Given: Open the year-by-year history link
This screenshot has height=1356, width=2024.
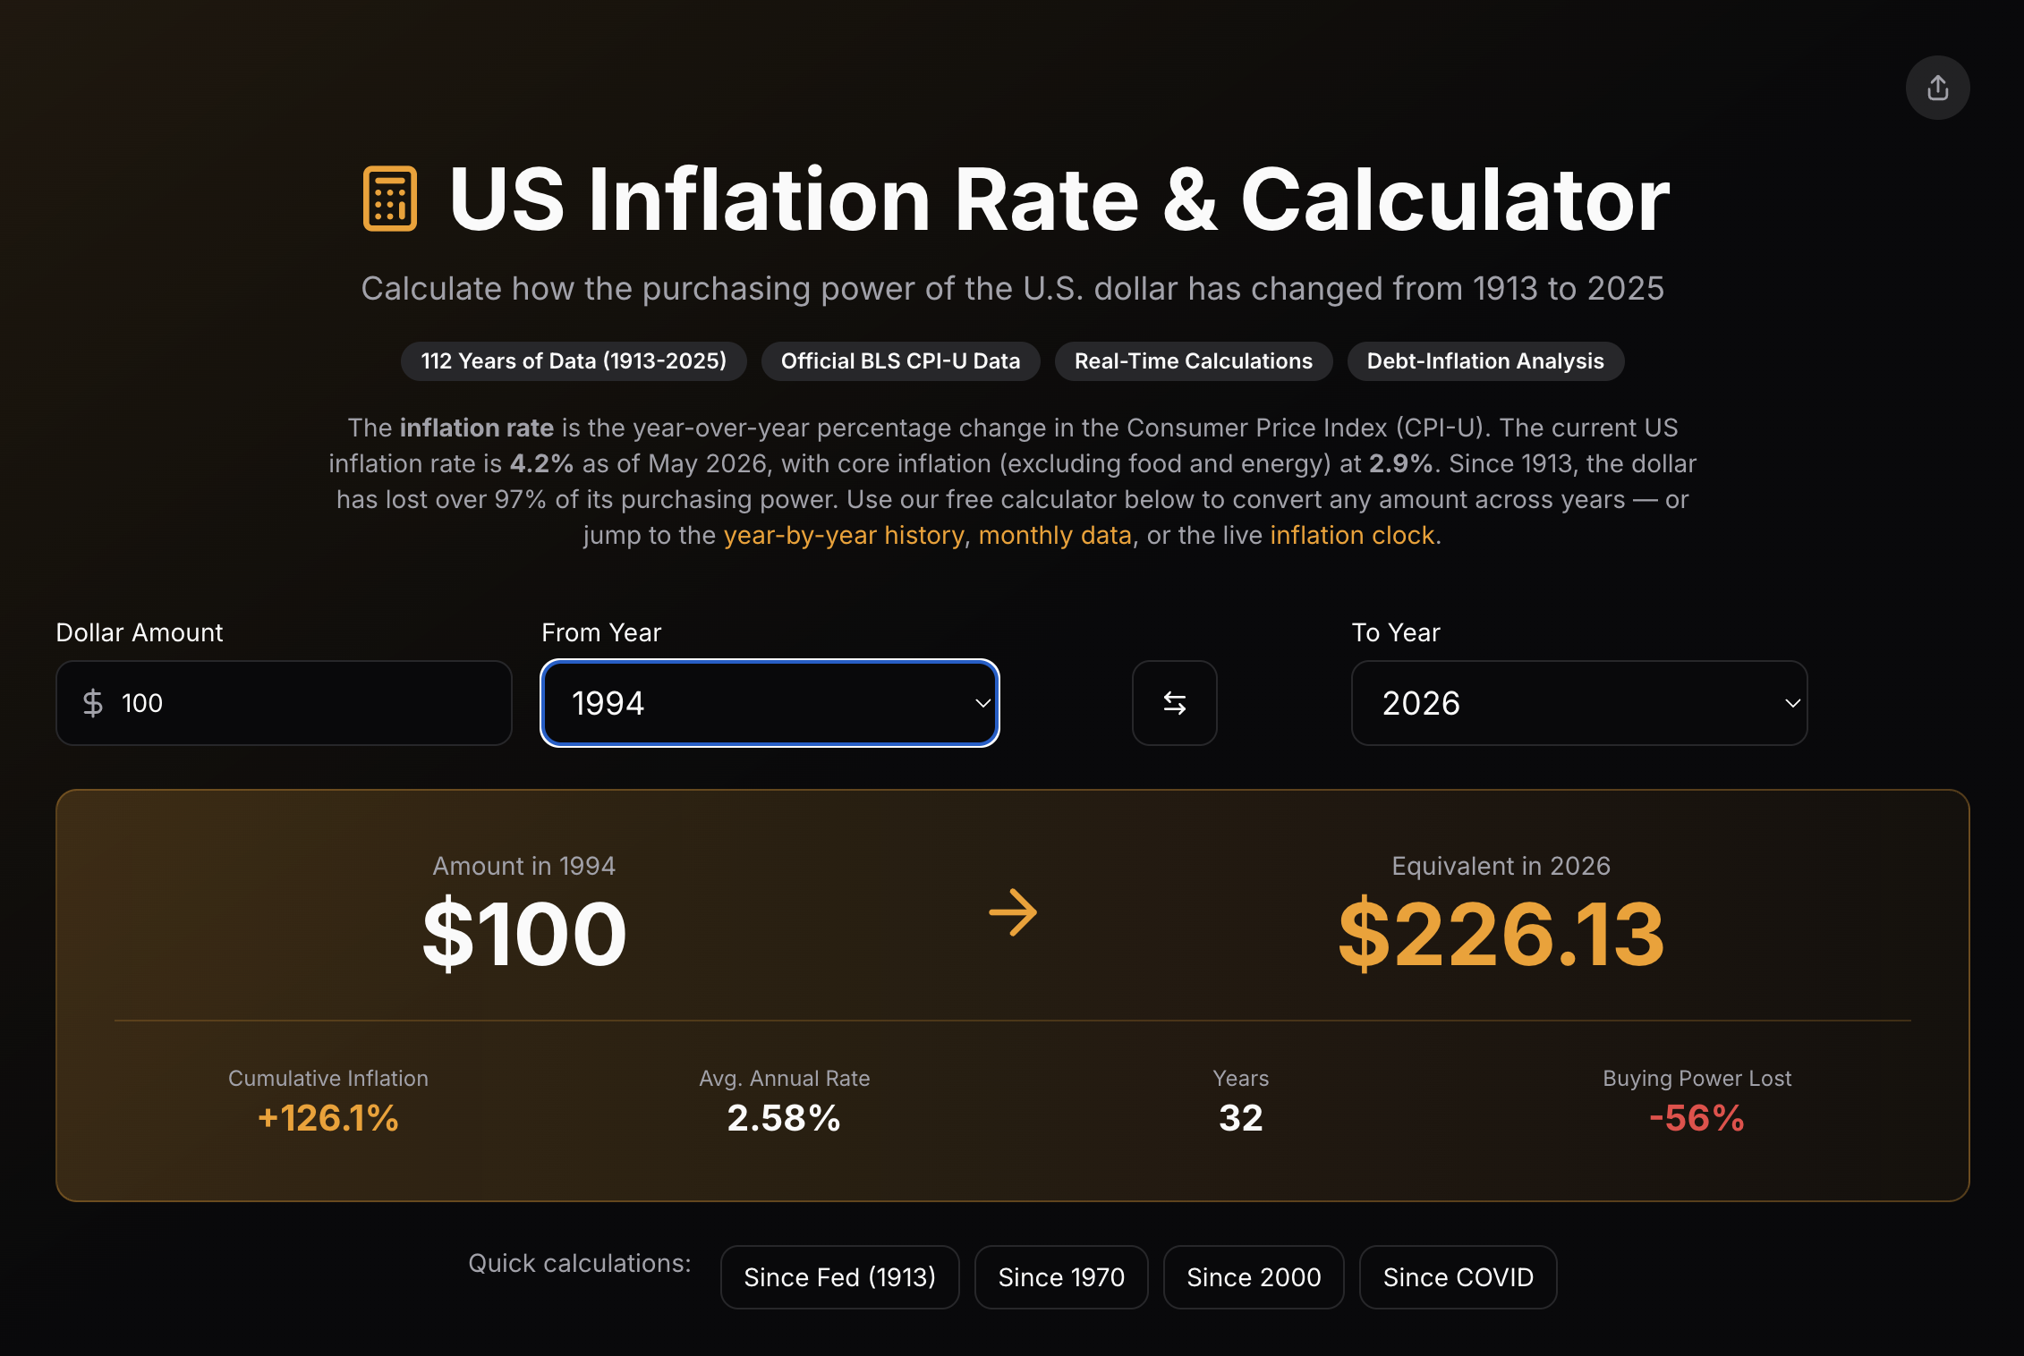Looking at the screenshot, I should click(x=844, y=535).
